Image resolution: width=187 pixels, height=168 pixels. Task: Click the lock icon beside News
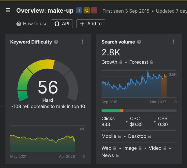coord(117,155)
